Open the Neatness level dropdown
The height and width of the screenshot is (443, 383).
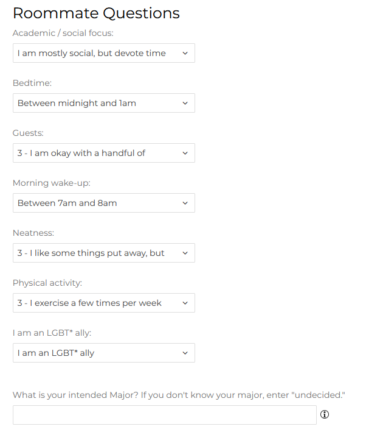103,253
